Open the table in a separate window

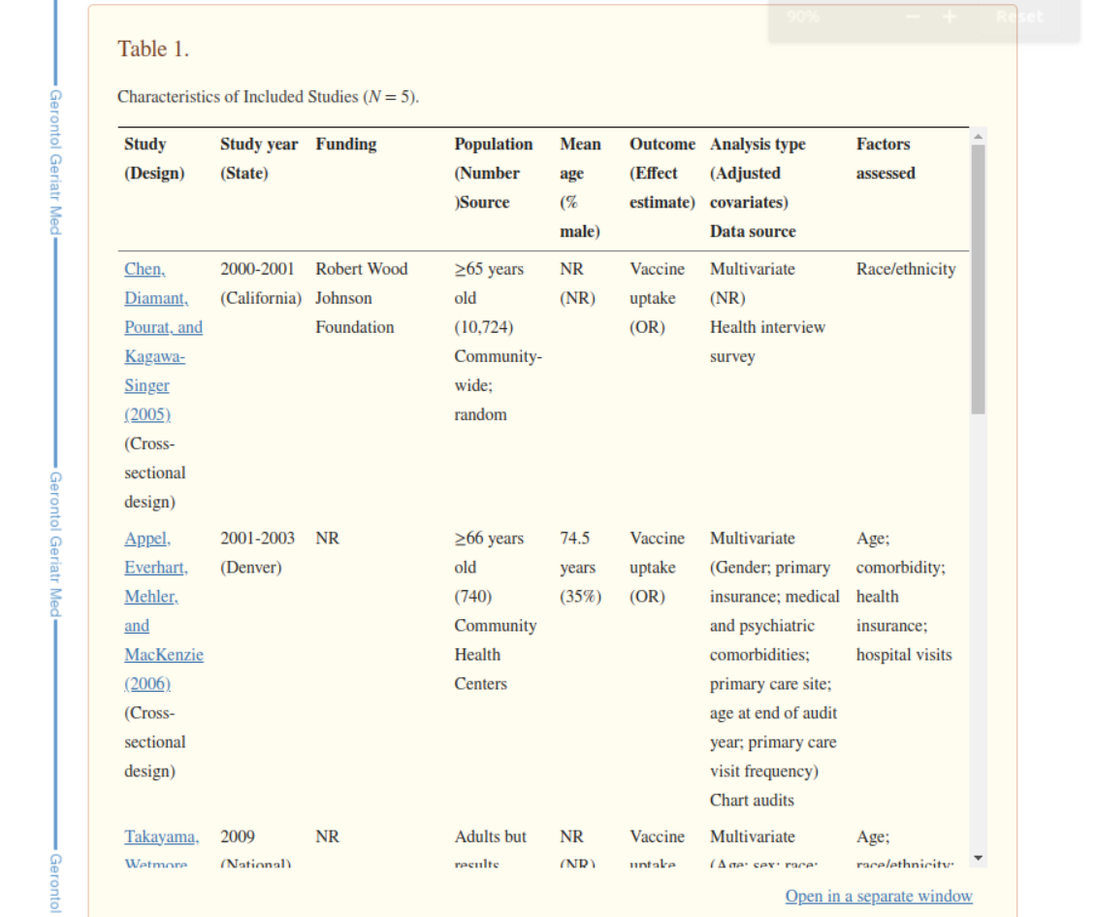pos(878,896)
